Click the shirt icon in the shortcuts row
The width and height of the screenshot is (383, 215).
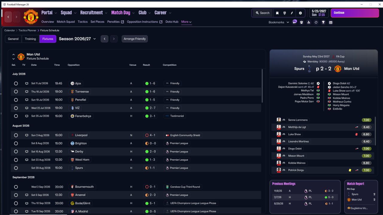pyautogui.click(x=302, y=22)
